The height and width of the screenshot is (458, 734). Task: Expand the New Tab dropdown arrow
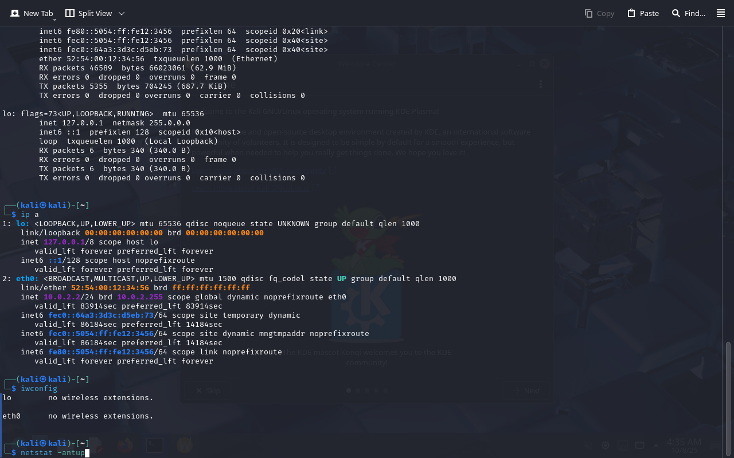tap(54, 19)
